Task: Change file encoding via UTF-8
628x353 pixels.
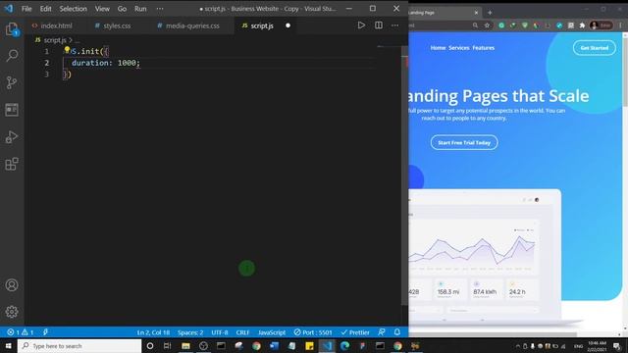Action: pos(220,332)
